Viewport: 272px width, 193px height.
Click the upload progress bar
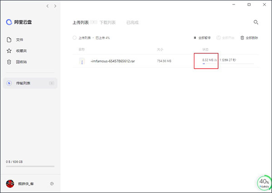pyautogui.click(x=228, y=64)
